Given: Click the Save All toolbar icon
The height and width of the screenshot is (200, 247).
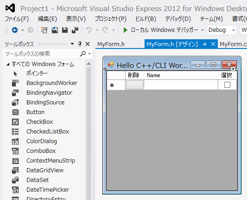Looking at the screenshot, I should [75, 30].
